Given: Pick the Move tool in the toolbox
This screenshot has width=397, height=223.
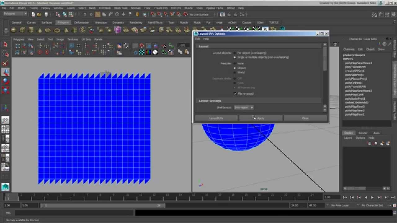Looking at the screenshot, I should (6, 72).
